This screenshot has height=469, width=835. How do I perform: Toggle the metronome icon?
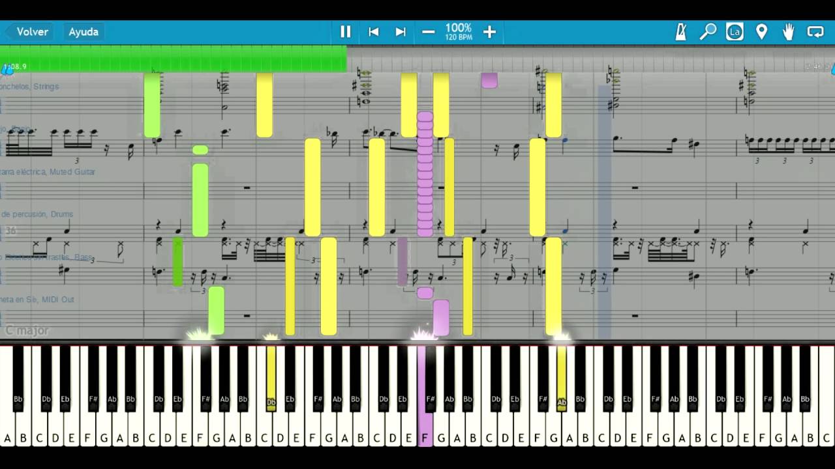(680, 31)
